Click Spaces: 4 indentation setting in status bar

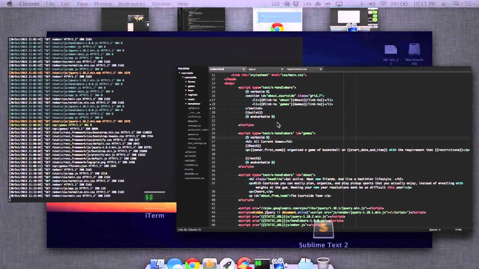tap(435, 229)
